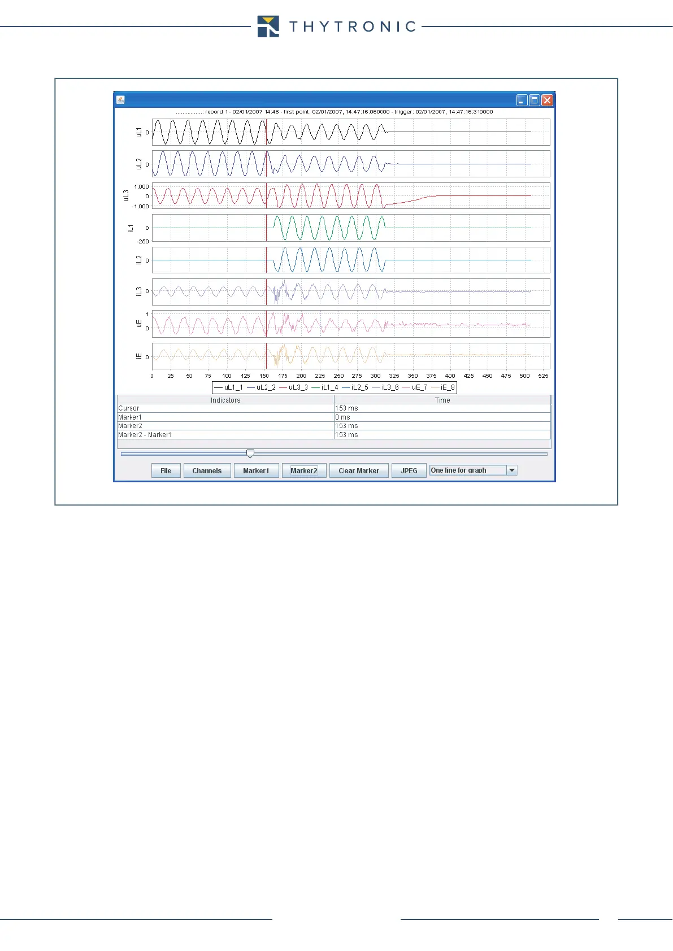Viewport: 673px width, 951px height.
Task: Open the Channels selection button
Action: (x=207, y=470)
